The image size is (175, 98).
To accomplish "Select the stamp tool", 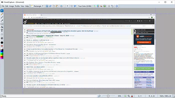I will pyautogui.click(x=2, y=34).
